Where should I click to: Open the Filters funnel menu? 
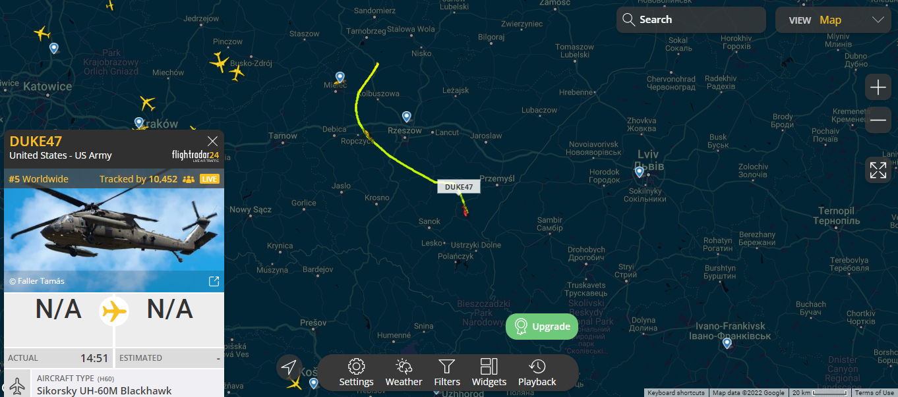coord(447,373)
